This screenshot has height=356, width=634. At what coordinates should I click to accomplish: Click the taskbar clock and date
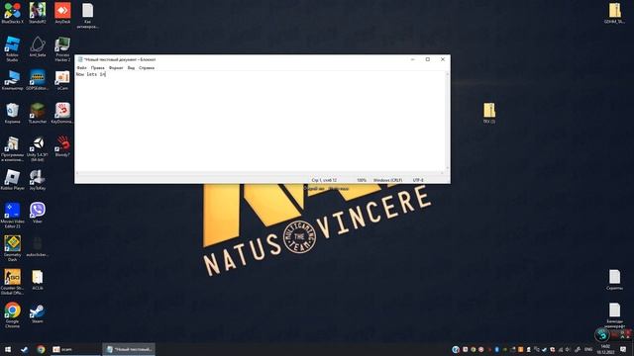pyautogui.click(x=605, y=349)
